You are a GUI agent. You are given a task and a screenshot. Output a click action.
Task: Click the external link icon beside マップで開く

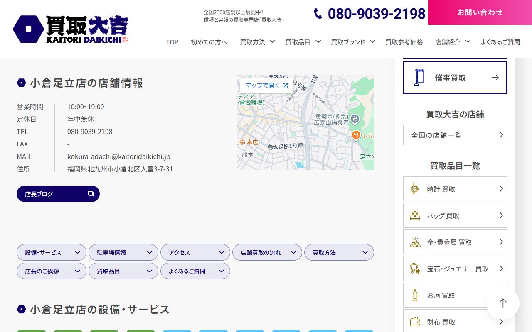click(x=285, y=85)
